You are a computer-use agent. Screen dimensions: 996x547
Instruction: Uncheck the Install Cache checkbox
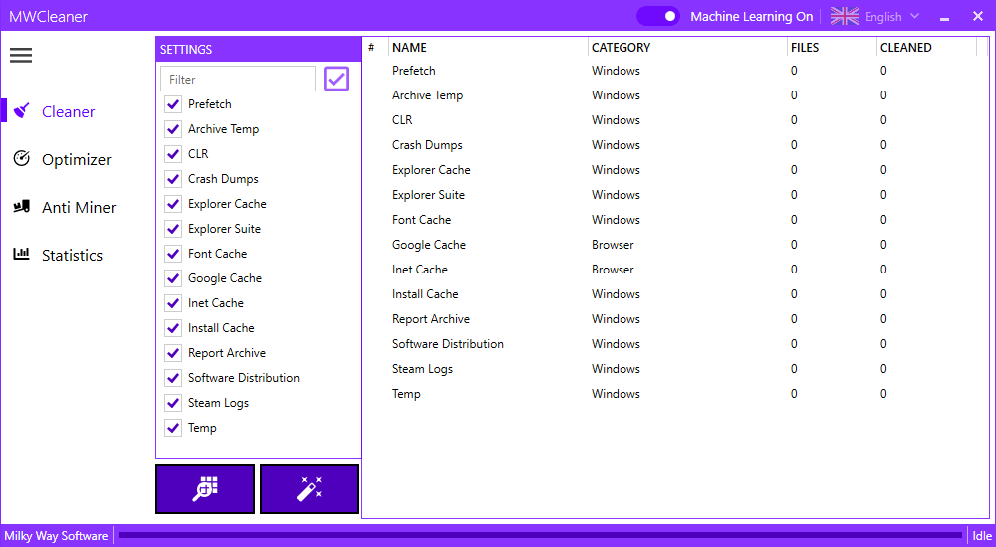coord(173,328)
